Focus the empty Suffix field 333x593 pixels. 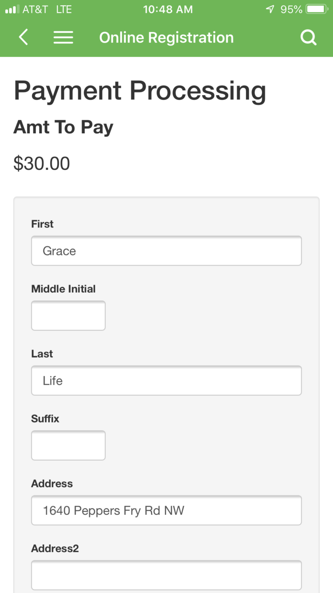click(x=68, y=445)
